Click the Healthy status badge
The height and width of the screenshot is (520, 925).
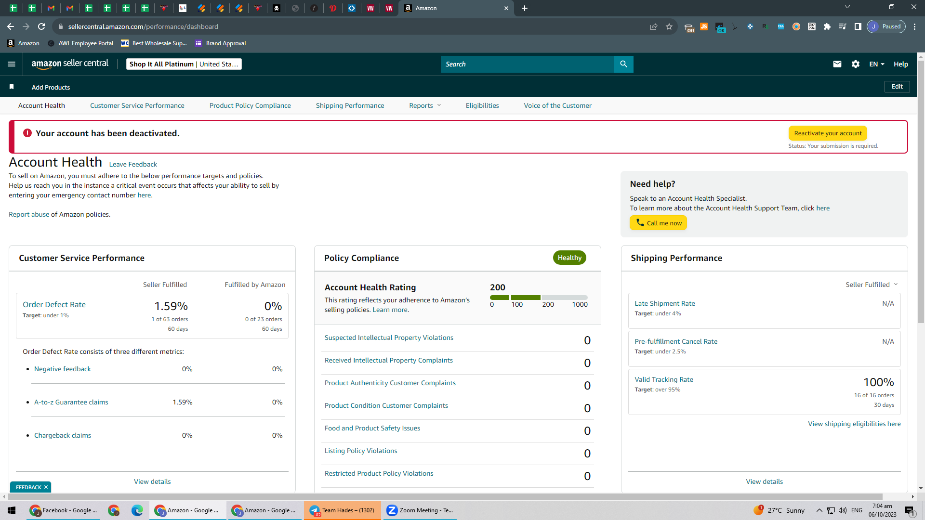pyautogui.click(x=569, y=258)
